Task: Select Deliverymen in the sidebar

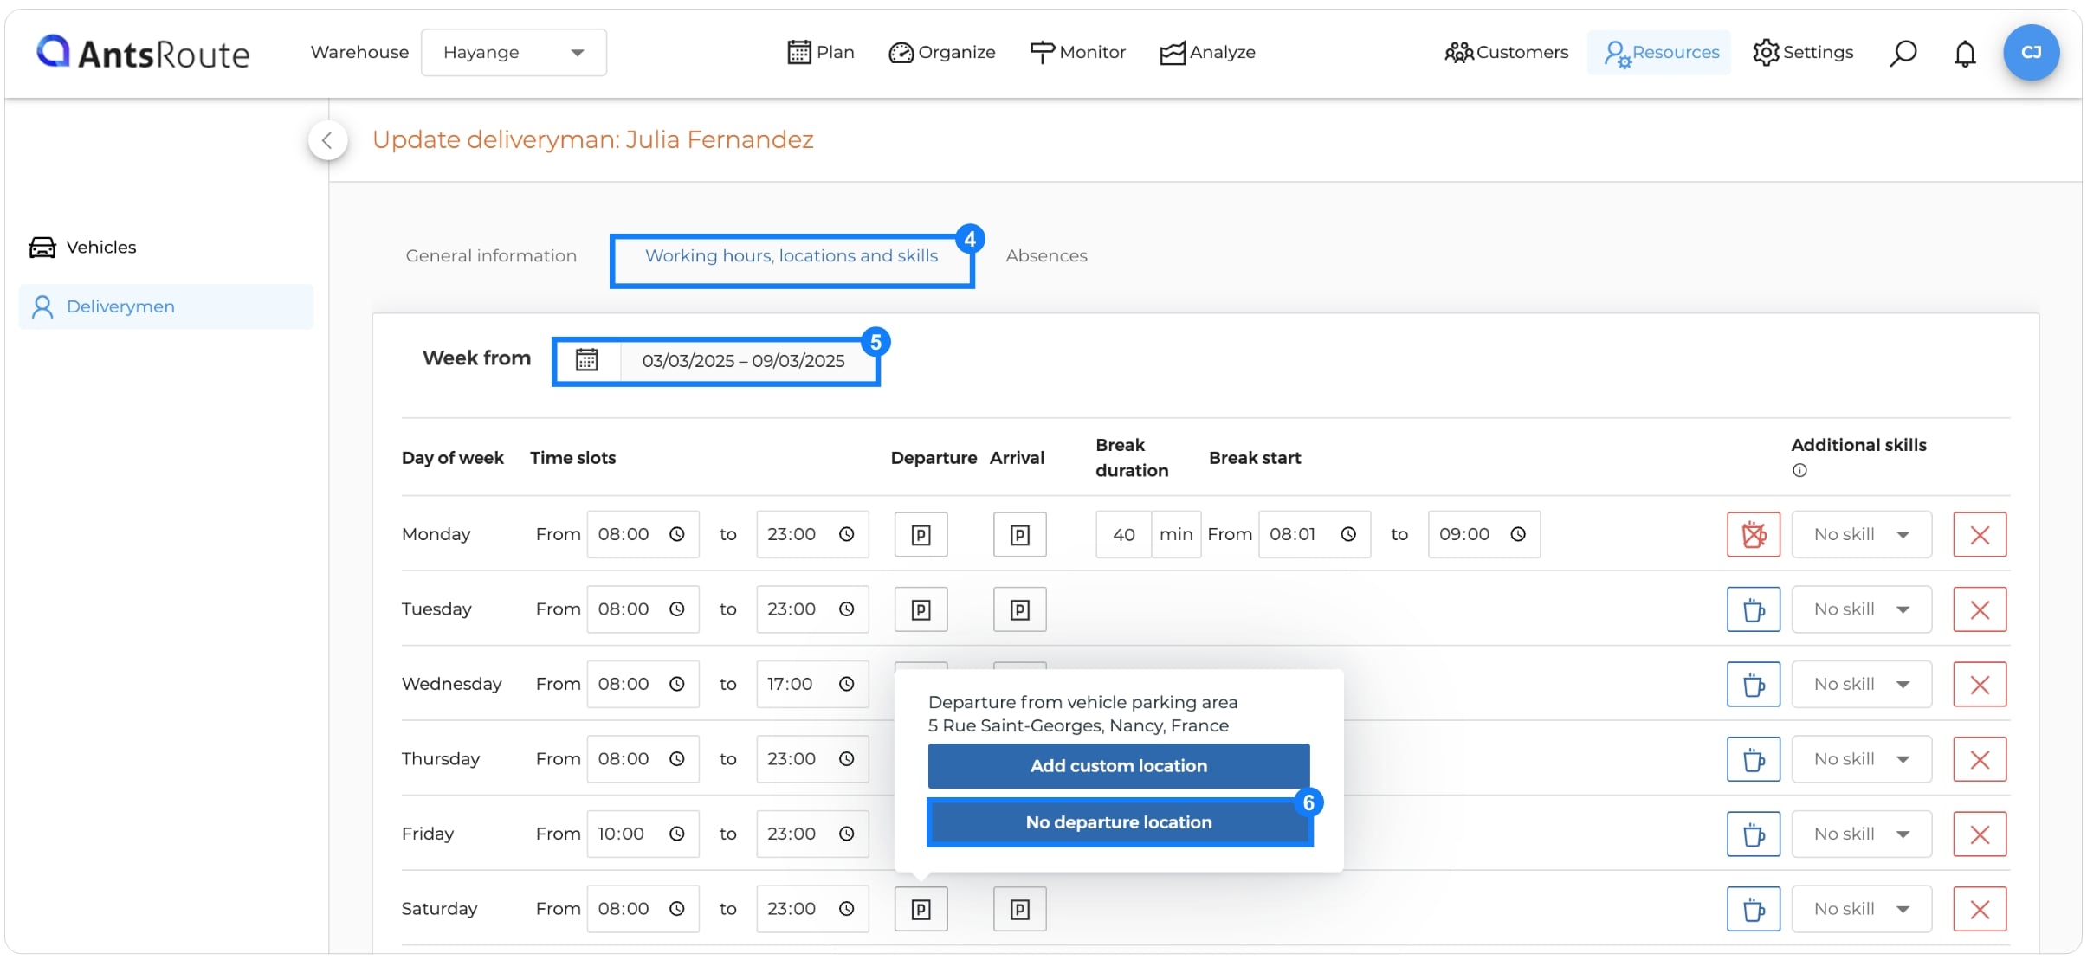Action: point(165,306)
